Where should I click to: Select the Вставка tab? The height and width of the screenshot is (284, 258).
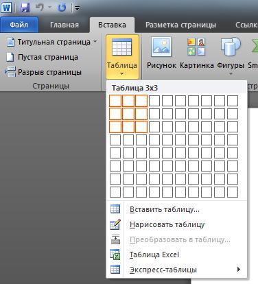112,25
